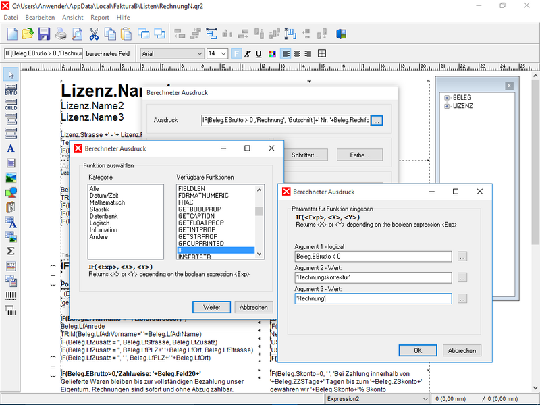Close the data field tree panel
Viewport: 540px width, 405px height.
pos(510,86)
